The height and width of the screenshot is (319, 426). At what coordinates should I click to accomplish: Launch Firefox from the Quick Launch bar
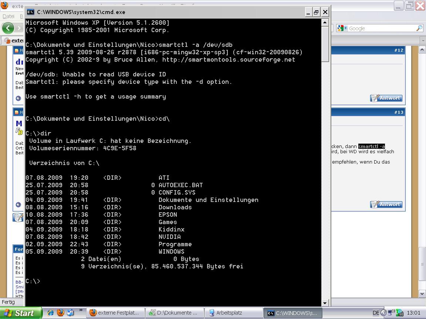pos(60,313)
